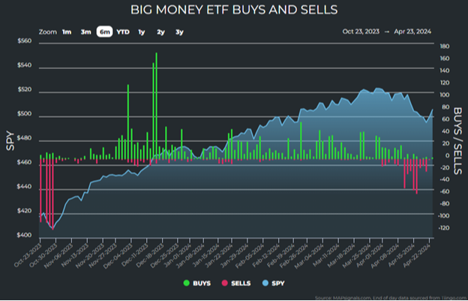Select the 3y zoom range
The image size is (468, 301).
179,32
